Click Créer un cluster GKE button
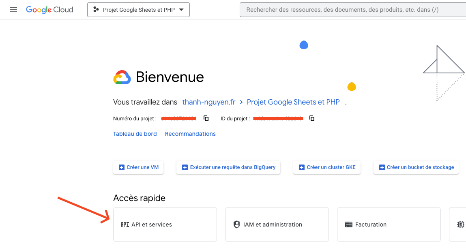This screenshot has height=248, width=466. (x=327, y=167)
